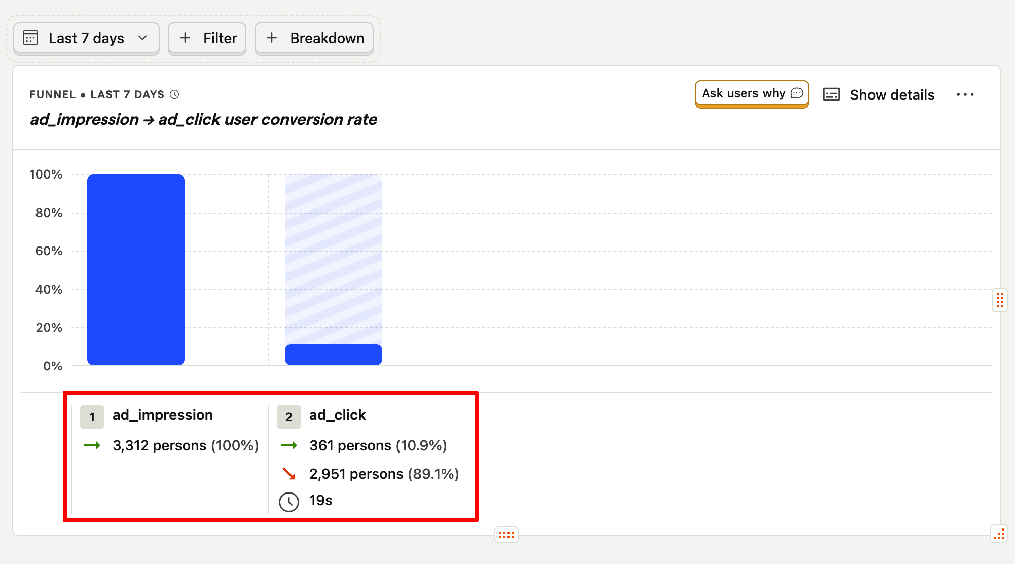Click the green conversion arrow under ad_impression
This screenshot has width=1015, height=564.
pyautogui.click(x=93, y=446)
